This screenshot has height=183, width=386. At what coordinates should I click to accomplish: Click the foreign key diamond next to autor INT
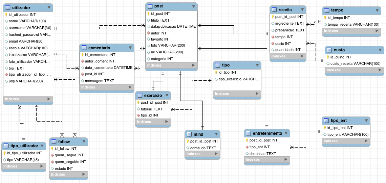coord(148,33)
